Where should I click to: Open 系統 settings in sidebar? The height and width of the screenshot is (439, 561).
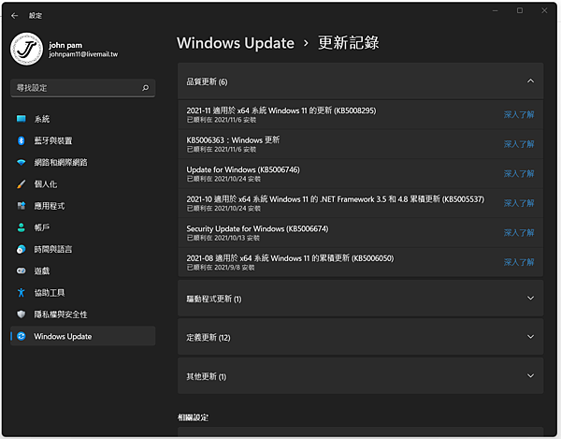click(x=42, y=119)
